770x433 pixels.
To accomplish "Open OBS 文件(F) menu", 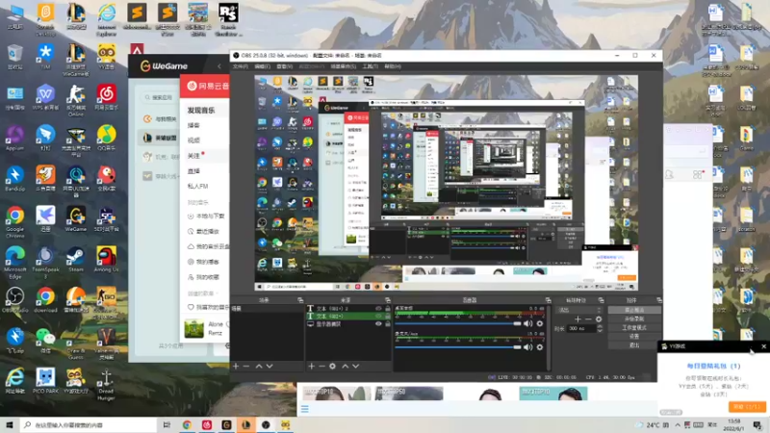I will [x=240, y=66].
